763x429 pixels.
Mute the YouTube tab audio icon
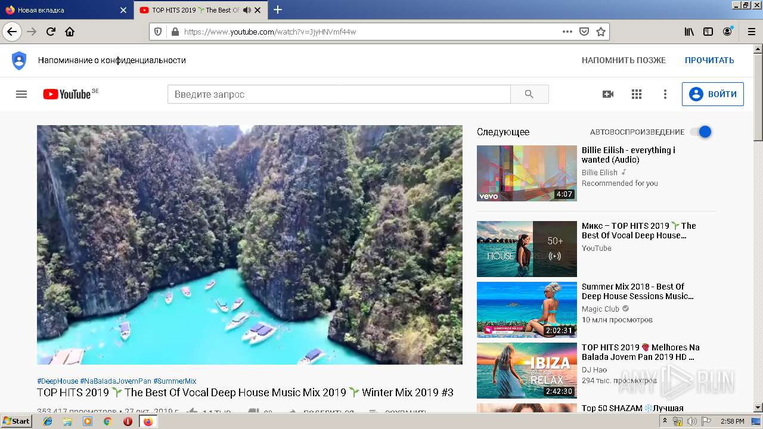pyautogui.click(x=247, y=10)
